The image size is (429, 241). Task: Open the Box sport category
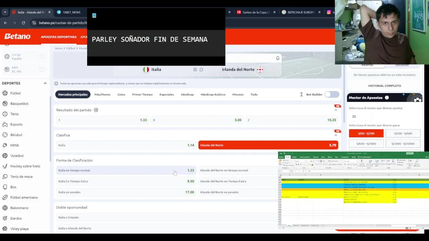click(x=13, y=187)
